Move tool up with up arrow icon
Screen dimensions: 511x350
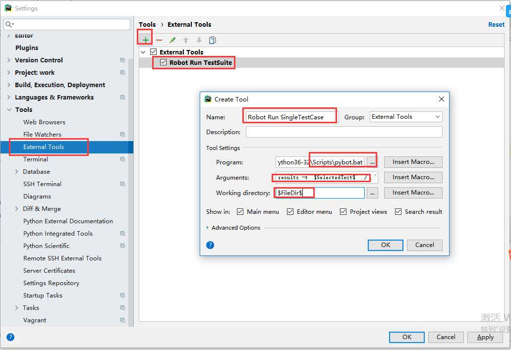[186, 40]
